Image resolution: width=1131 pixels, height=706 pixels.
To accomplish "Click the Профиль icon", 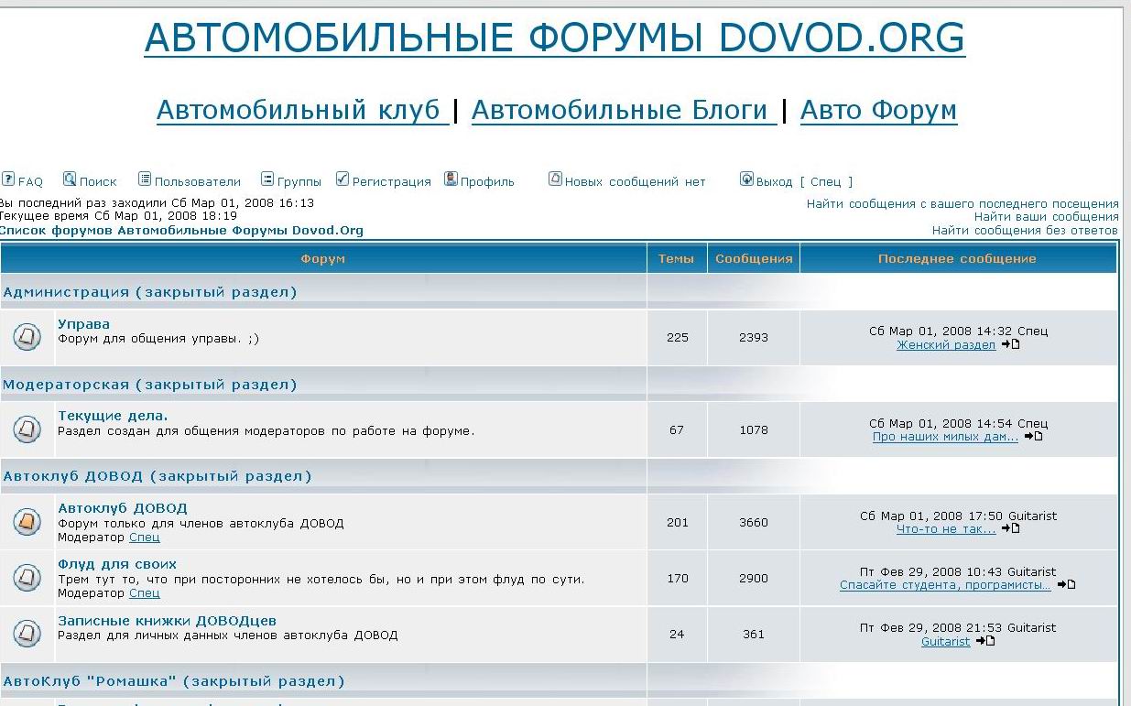I will 451,179.
